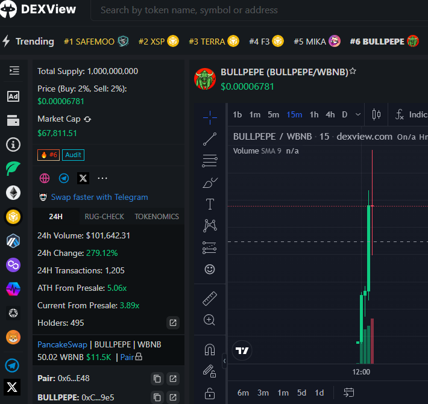This screenshot has height=404, width=428.
Task: Select the forecast position tool
Action: click(x=210, y=247)
